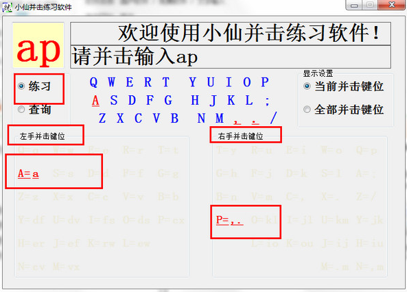Image resolution: width=407 pixels, height=292 pixels.
Task: Click the large red 'ap' prompt box
Action: pos(38,45)
